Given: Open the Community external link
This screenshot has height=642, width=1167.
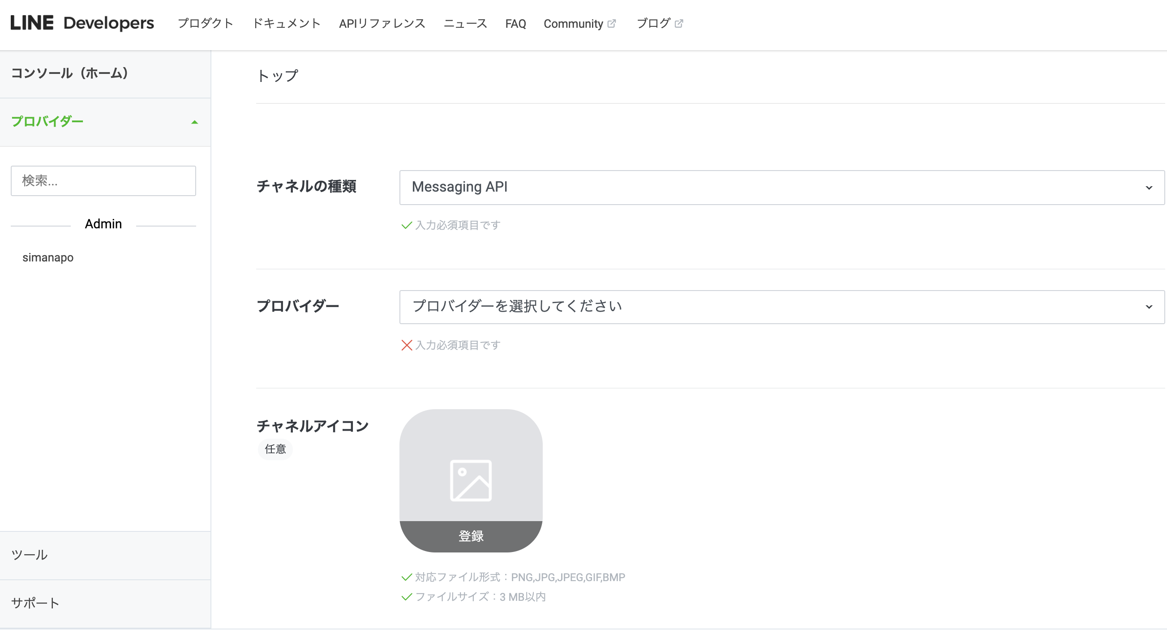Looking at the screenshot, I should [579, 24].
